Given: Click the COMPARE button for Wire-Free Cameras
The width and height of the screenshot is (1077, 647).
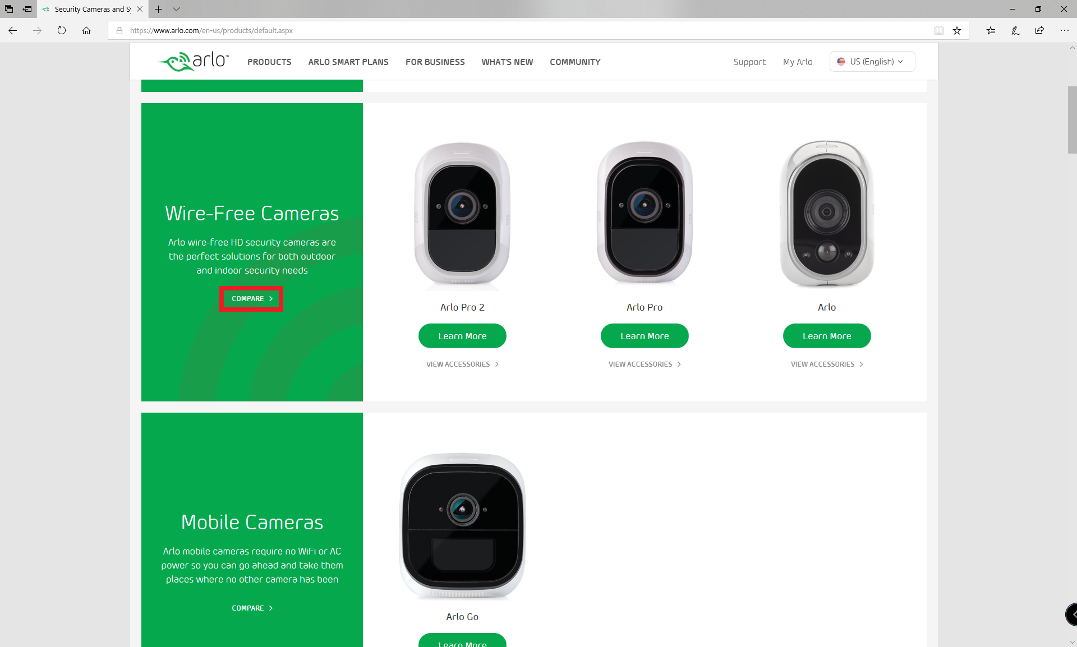Looking at the screenshot, I should [x=251, y=298].
